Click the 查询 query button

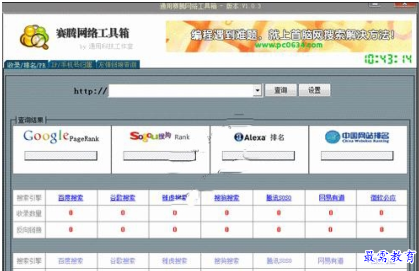tap(281, 90)
